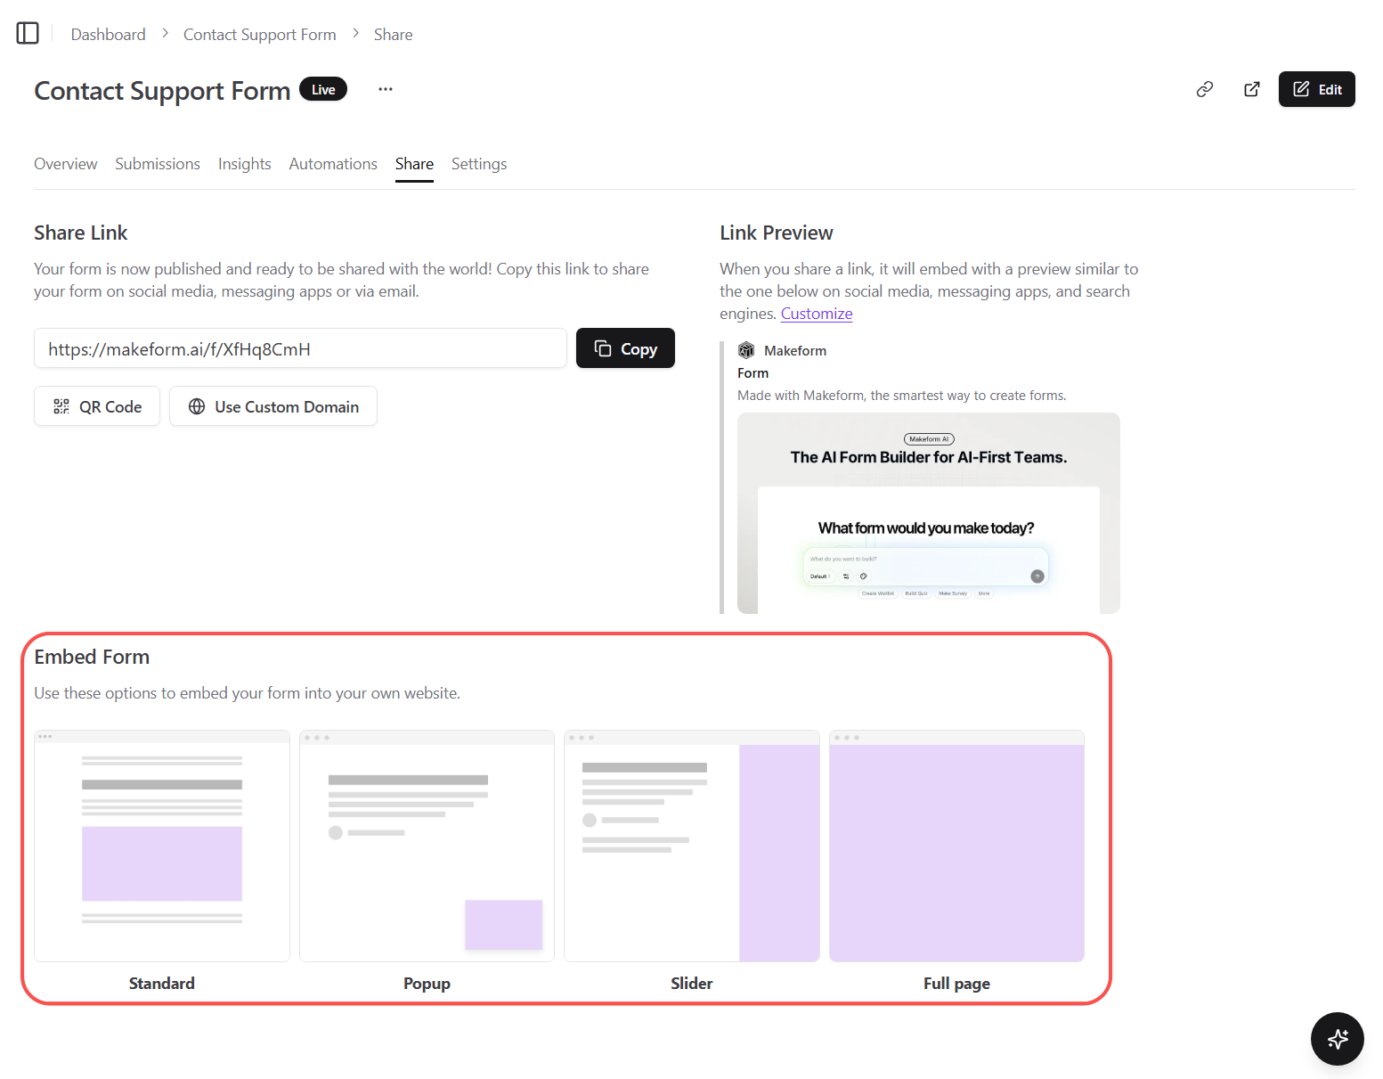
Task: Open the three-dot more options menu
Action: (386, 89)
